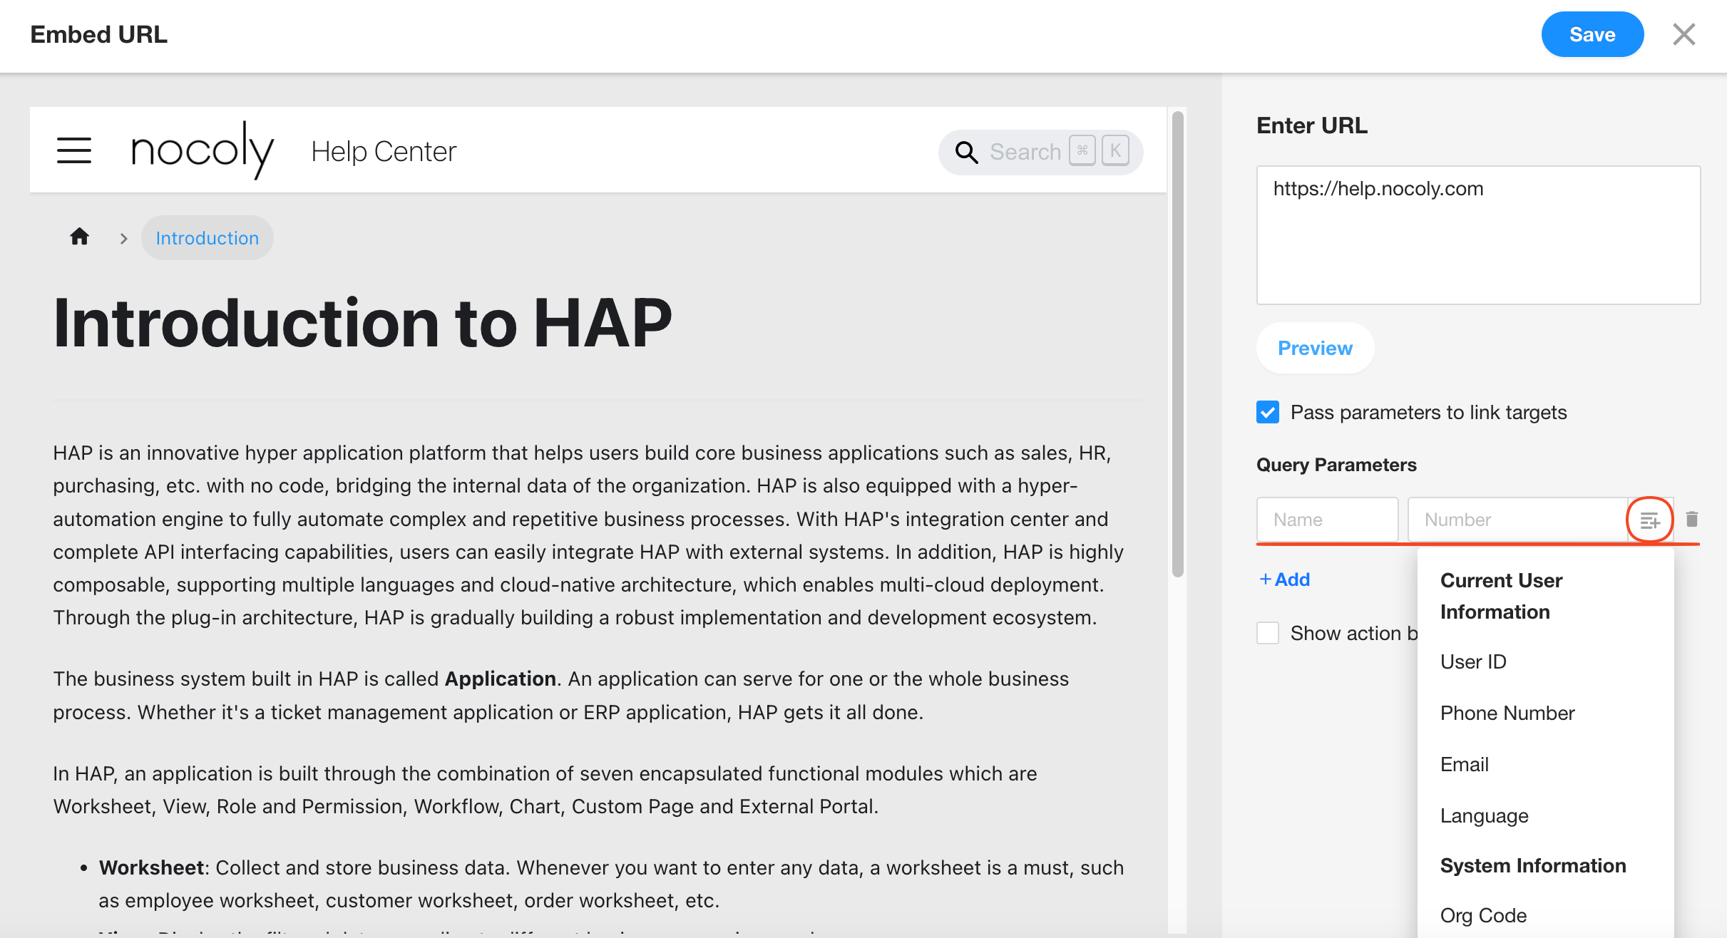1727x938 pixels.
Task: Focus the parameter Name input field
Action: [1326, 520]
